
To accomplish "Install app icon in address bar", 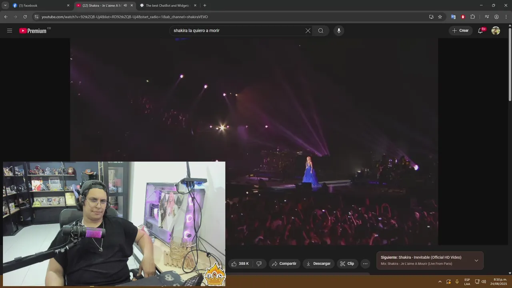I will point(431,17).
